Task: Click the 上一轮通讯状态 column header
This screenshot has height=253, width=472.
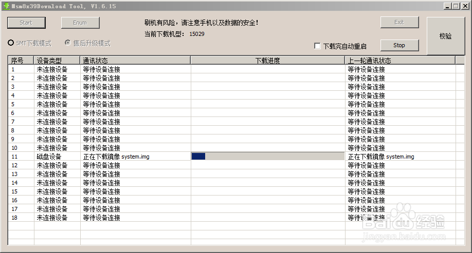Action: tap(400, 61)
